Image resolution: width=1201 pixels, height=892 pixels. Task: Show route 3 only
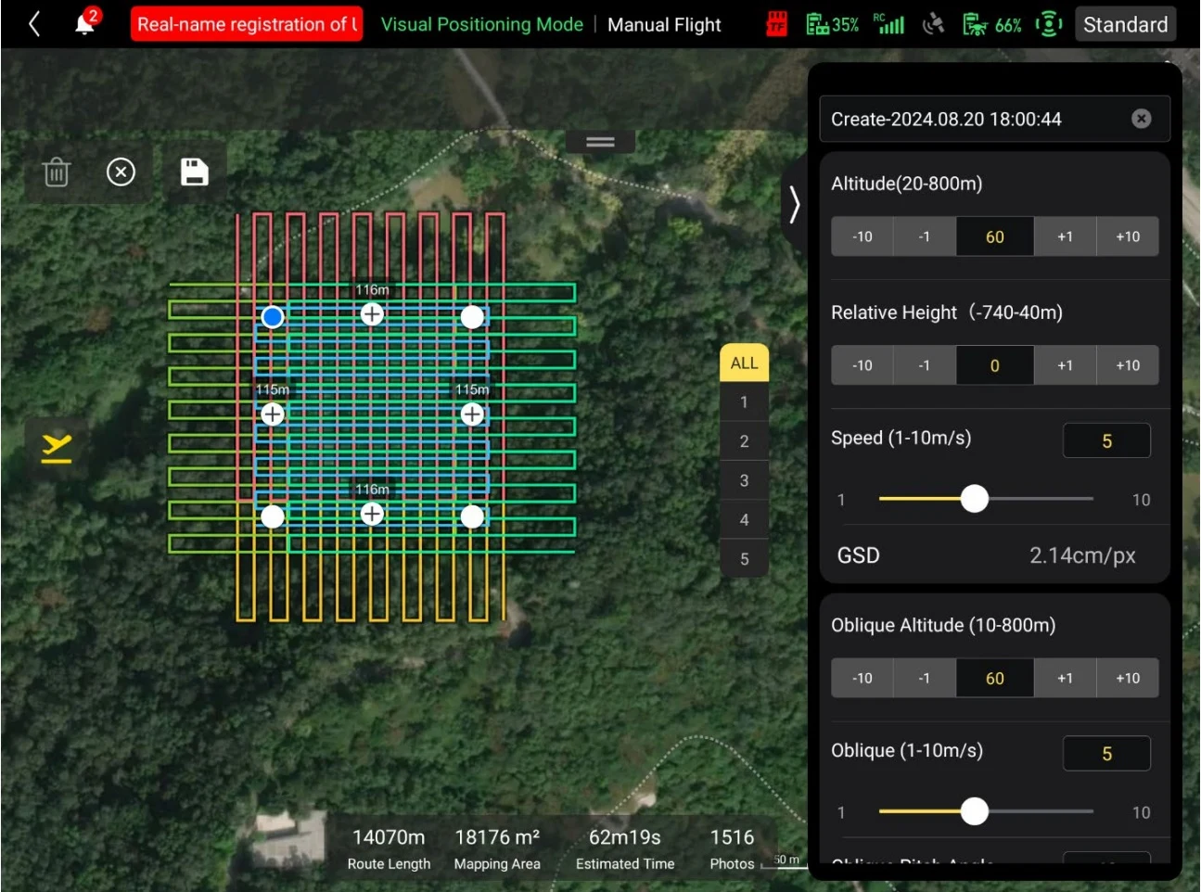pos(744,480)
